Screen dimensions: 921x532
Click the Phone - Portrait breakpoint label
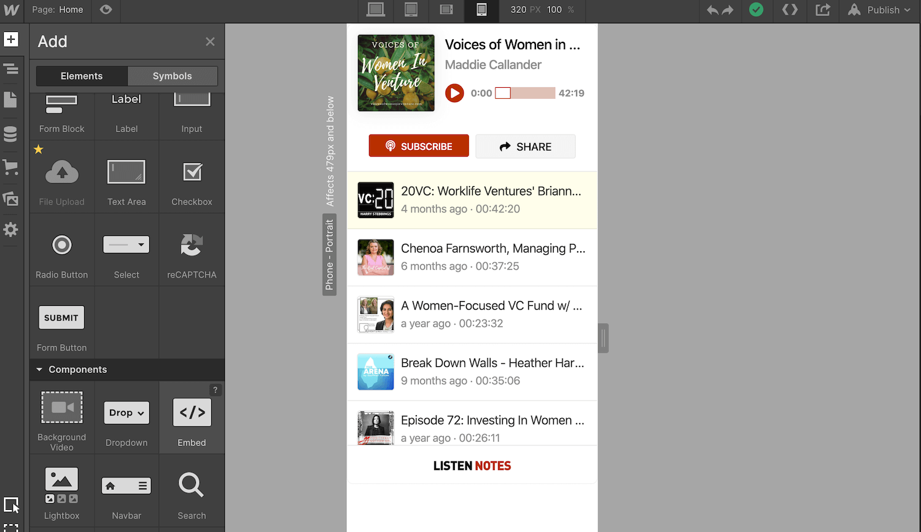point(330,254)
